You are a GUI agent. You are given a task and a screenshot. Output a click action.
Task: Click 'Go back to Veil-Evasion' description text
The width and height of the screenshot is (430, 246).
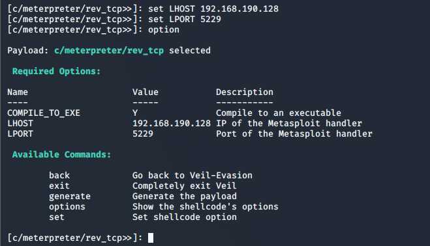click(192, 176)
